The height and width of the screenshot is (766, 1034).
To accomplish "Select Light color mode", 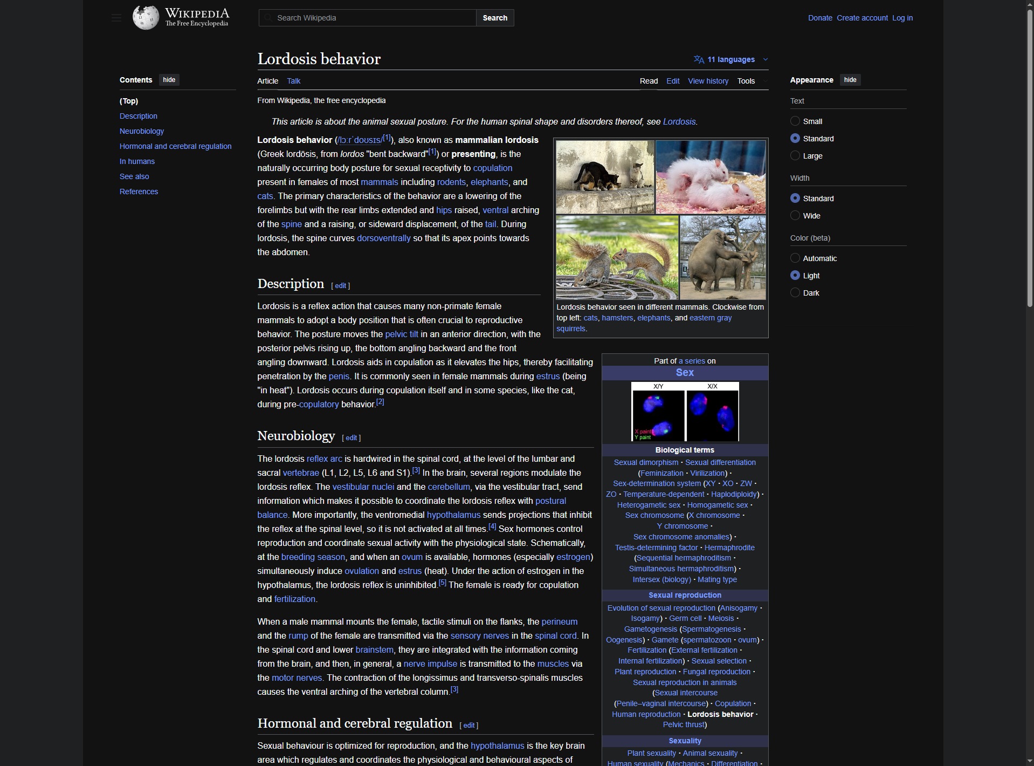I will click(x=795, y=275).
